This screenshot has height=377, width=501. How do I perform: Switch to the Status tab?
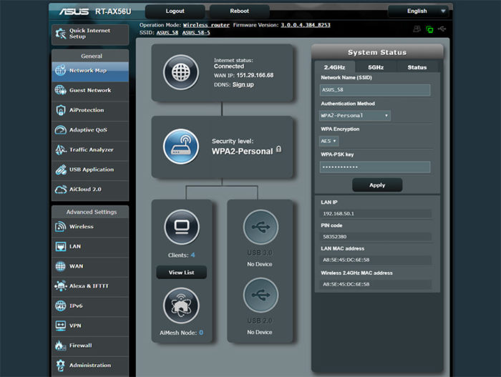coord(417,67)
